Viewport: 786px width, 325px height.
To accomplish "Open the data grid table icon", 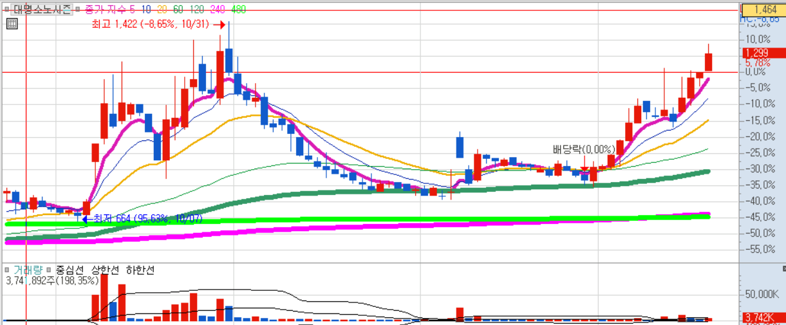I will (x=11, y=24).
